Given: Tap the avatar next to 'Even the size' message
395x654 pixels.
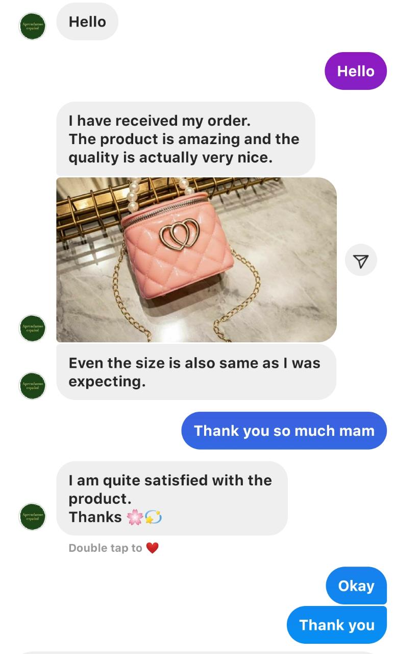Looking at the screenshot, I should coord(33,386).
